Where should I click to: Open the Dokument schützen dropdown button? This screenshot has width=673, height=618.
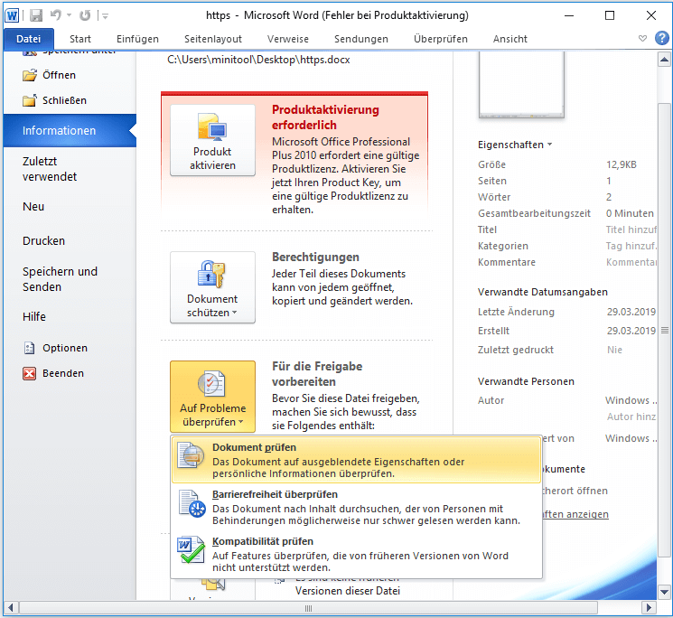(x=212, y=287)
